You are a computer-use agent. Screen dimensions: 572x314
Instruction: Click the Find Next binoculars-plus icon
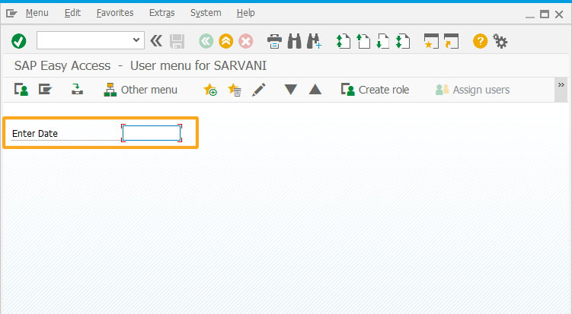point(314,41)
